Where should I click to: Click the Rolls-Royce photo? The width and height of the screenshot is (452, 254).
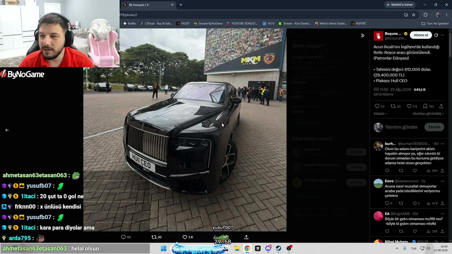pyautogui.click(x=185, y=130)
